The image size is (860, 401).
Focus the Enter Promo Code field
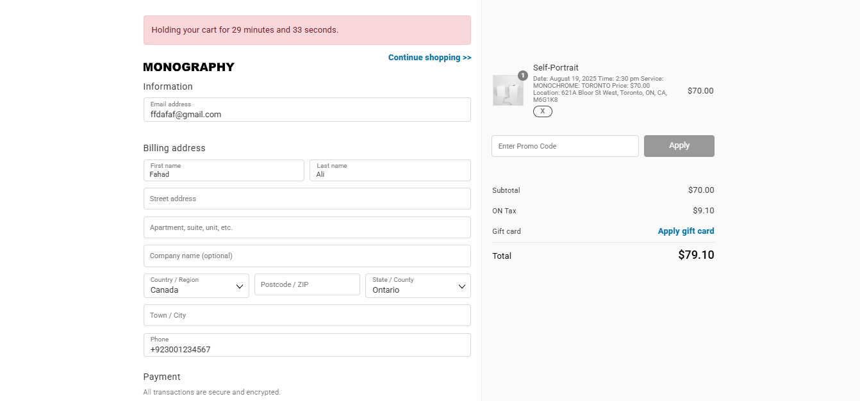[565, 146]
